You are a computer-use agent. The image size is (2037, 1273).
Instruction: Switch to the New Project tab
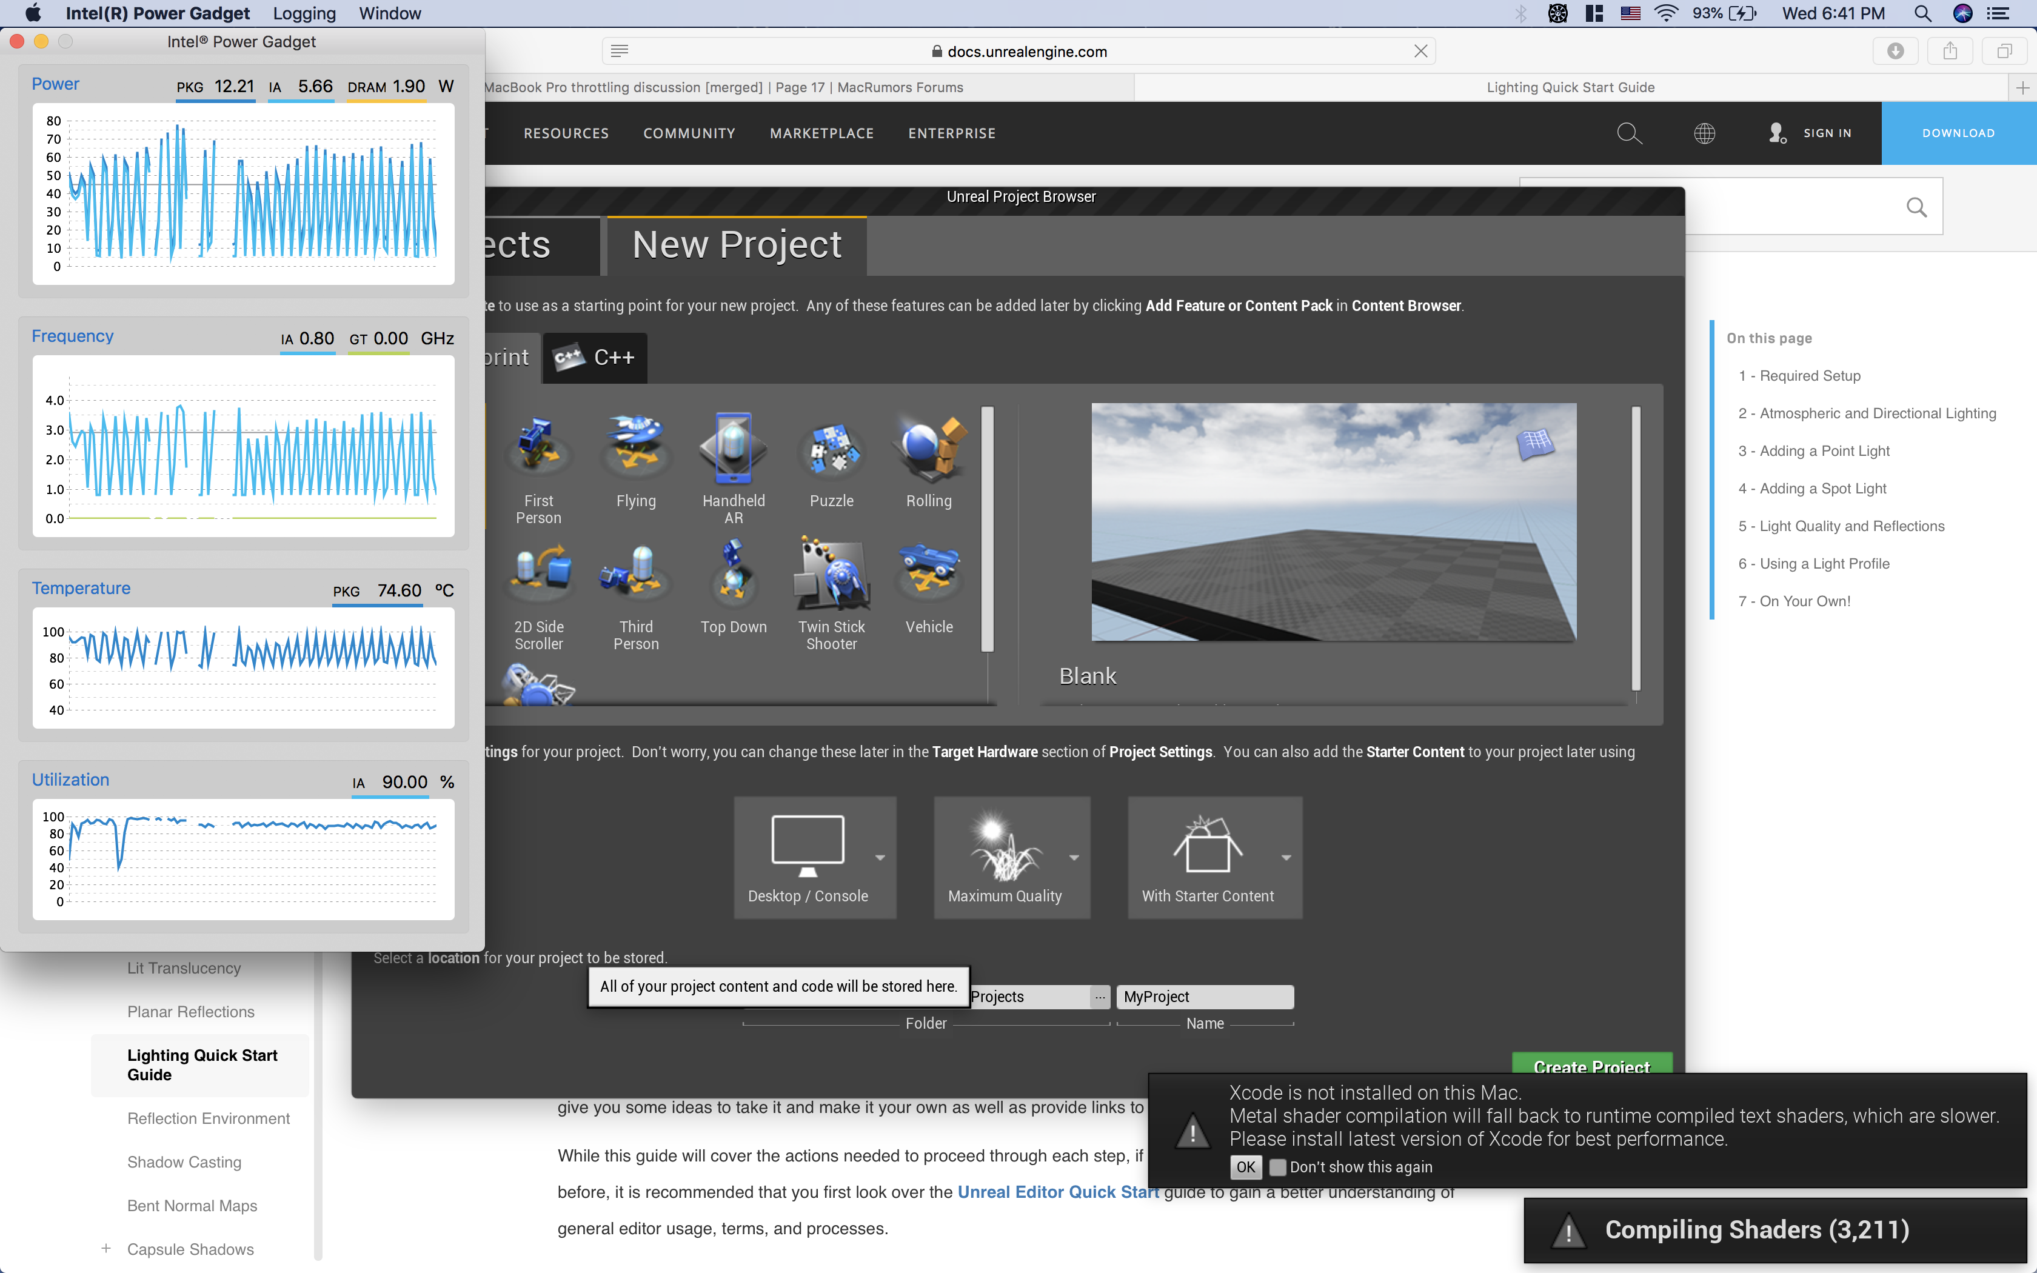coord(737,245)
